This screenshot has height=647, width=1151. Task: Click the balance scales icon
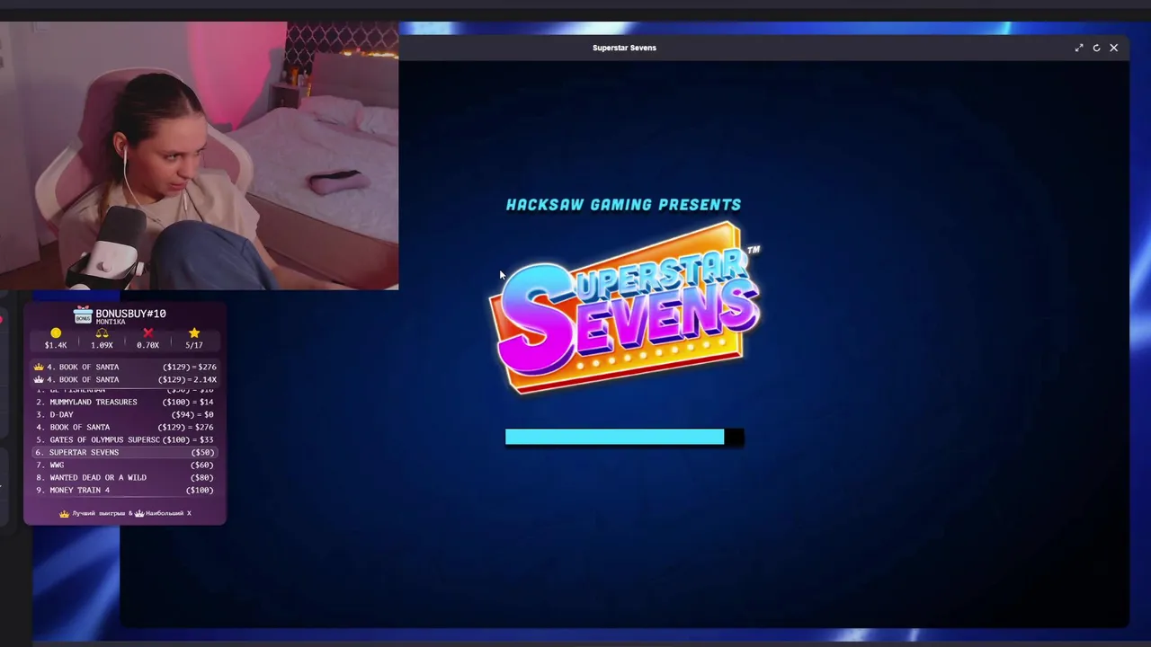click(x=102, y=333)
